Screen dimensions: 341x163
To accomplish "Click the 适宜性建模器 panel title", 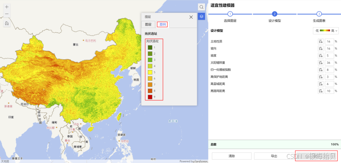I will 223,6.
